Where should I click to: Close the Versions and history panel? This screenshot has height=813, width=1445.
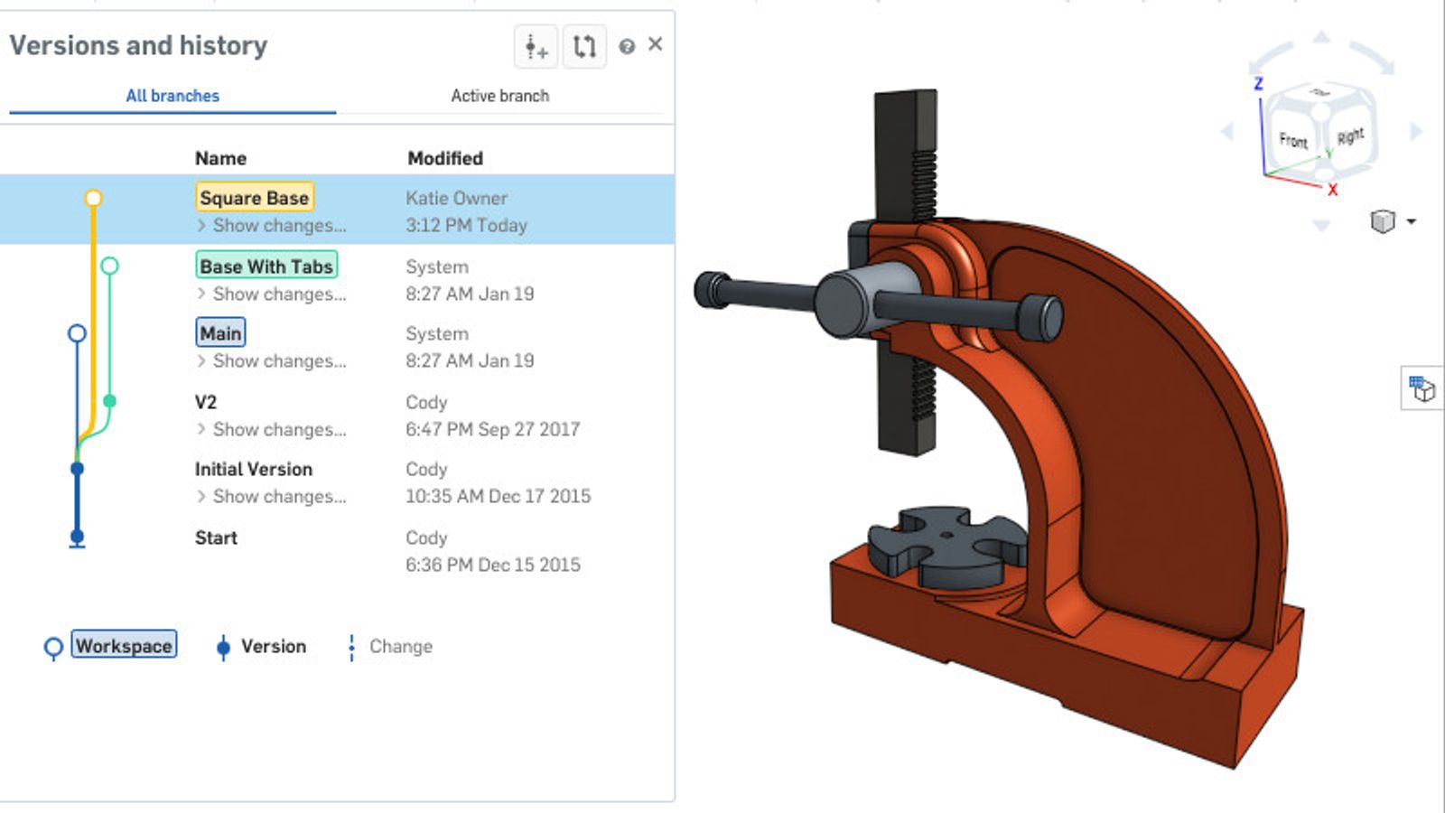point(656,43)
